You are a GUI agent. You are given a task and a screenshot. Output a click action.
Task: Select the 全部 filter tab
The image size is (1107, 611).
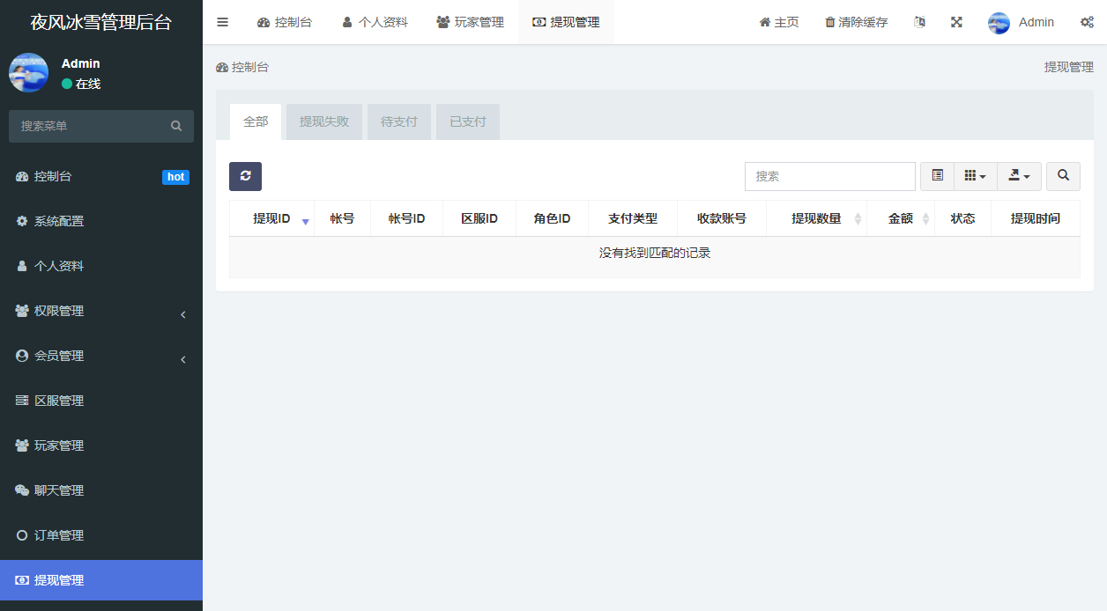coord(256,121)
